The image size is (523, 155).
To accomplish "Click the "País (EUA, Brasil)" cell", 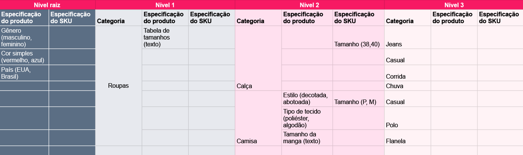I will point(24,73).
